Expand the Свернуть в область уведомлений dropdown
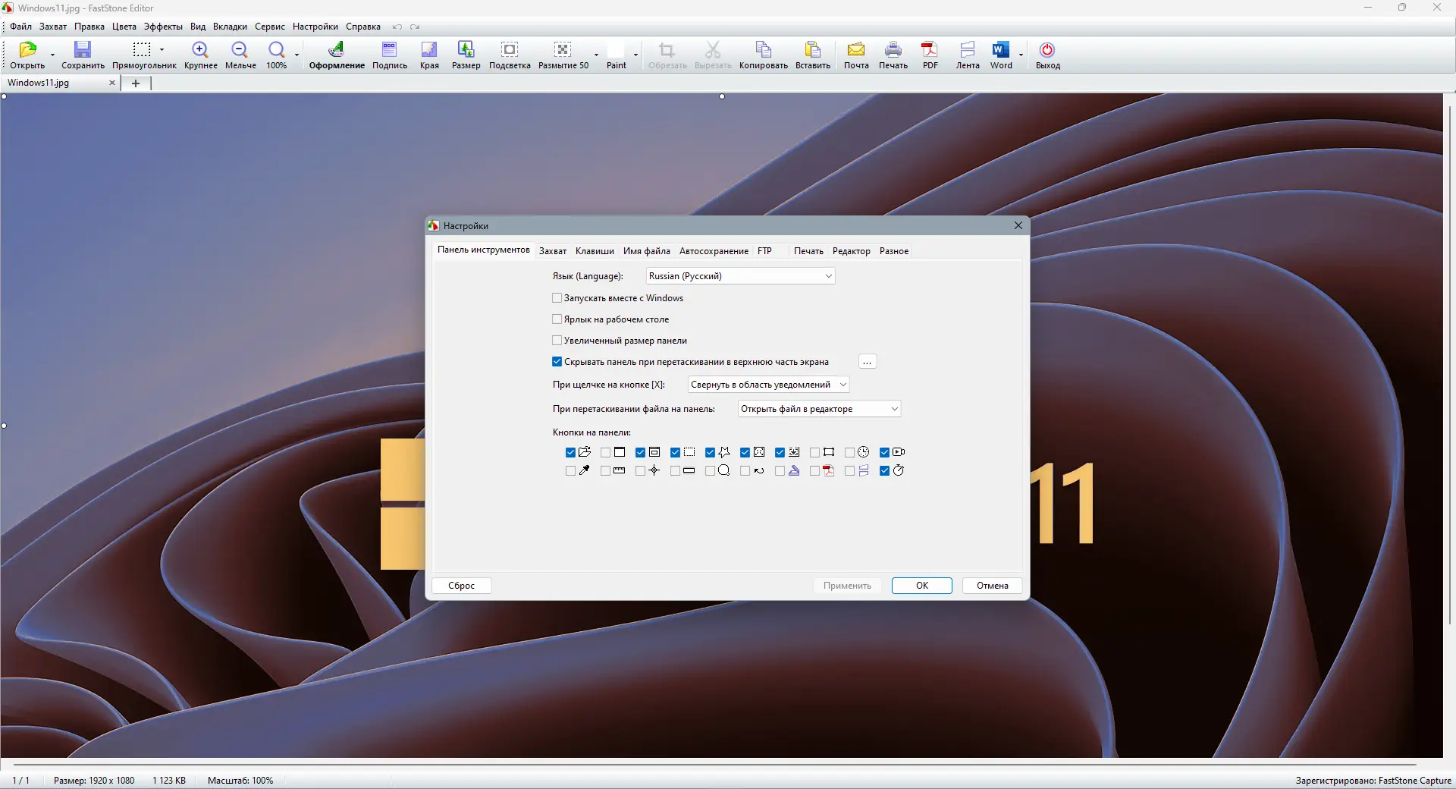The image size is (1456, 789). click(x=768, y=385)
